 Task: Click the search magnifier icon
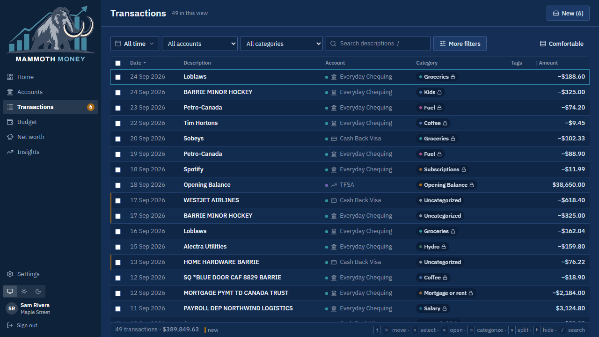coord(333,44)
